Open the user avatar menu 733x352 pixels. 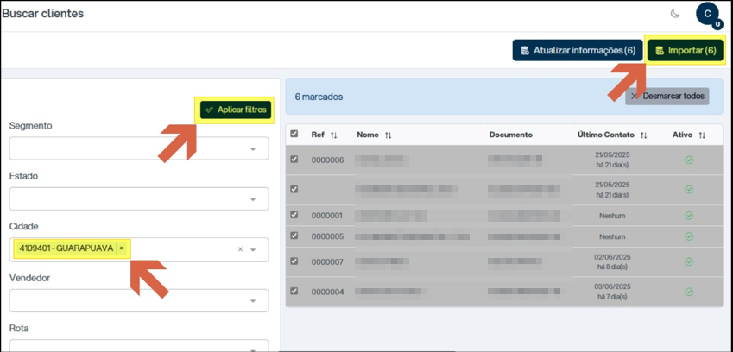[x=708, y=15]
